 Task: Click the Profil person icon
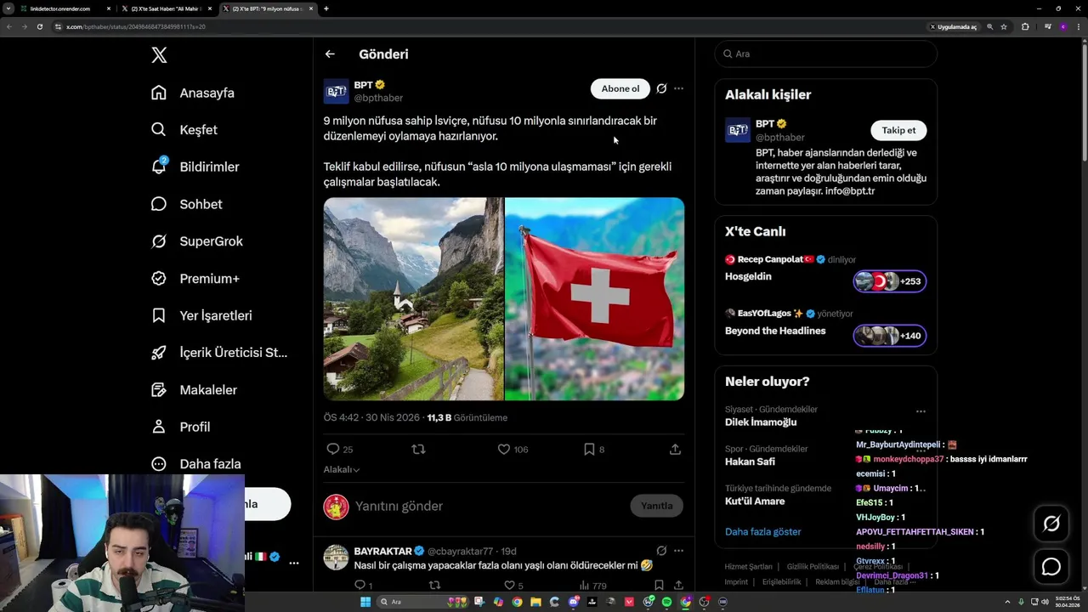pyautogui.click(x=159, y=427)
